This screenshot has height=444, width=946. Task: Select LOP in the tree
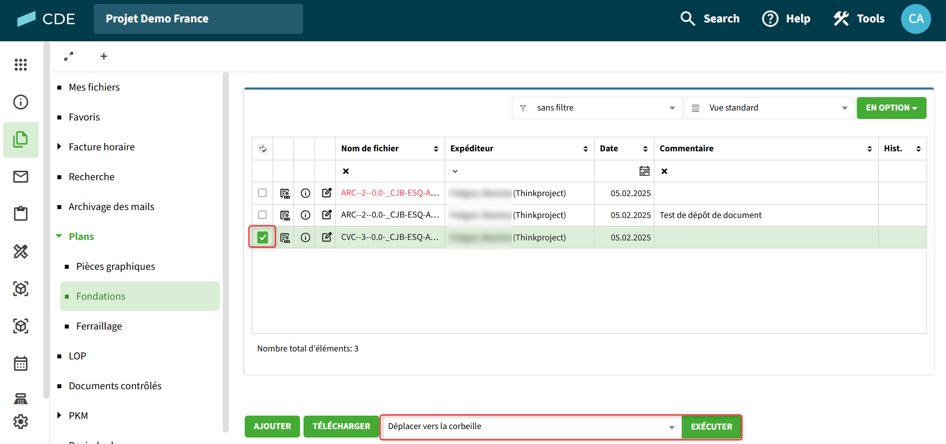click(77, 356)
